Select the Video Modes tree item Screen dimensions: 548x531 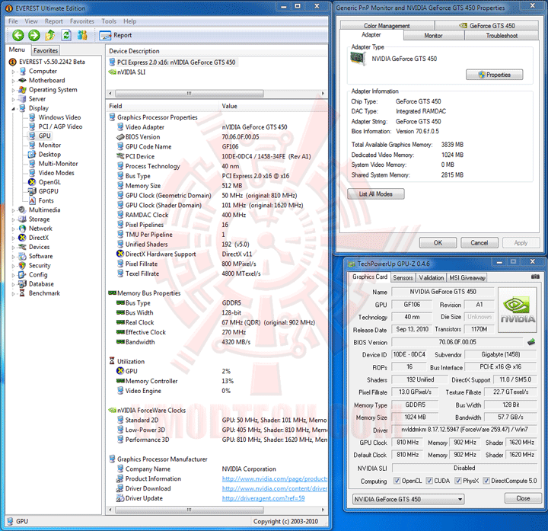52,173
